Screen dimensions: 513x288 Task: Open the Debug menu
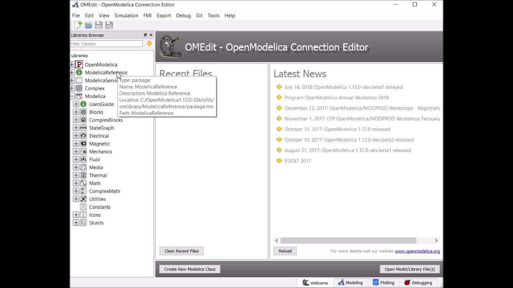[x=183, y=16]
